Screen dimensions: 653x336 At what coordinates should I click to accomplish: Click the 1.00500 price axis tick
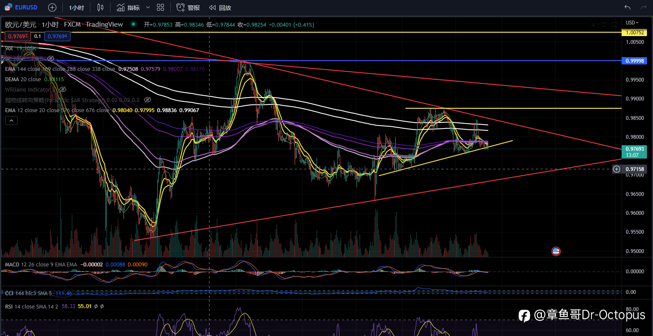pyautogui.click(x=635, y=42)
